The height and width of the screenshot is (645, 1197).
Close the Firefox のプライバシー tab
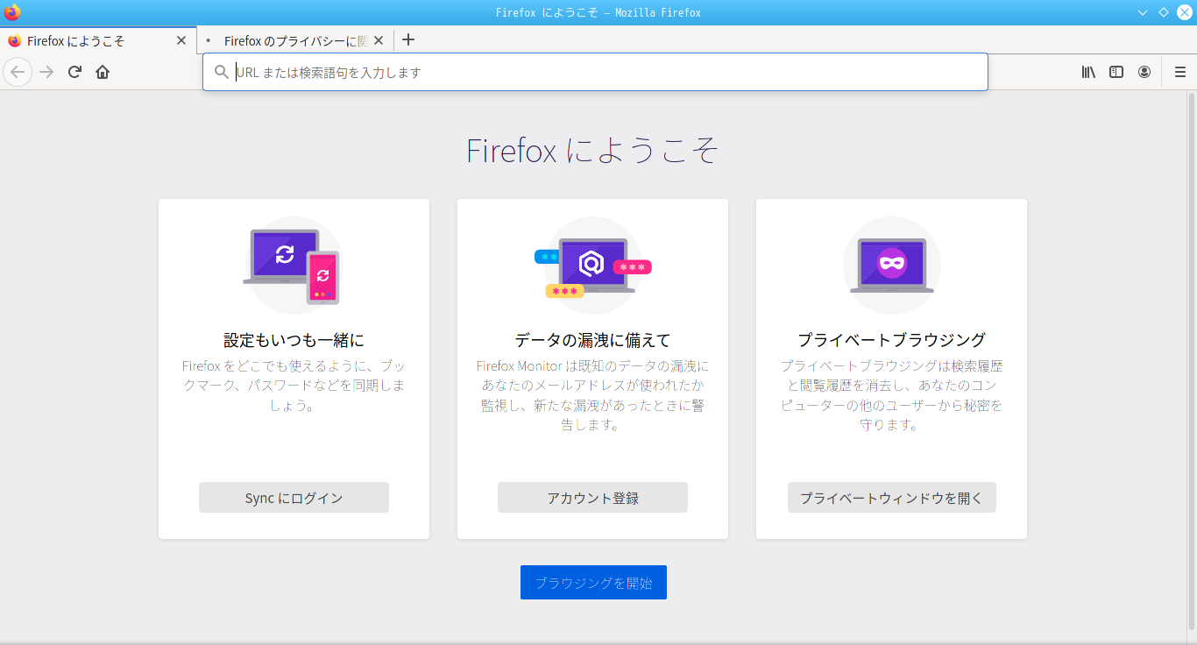coord(379,40)
